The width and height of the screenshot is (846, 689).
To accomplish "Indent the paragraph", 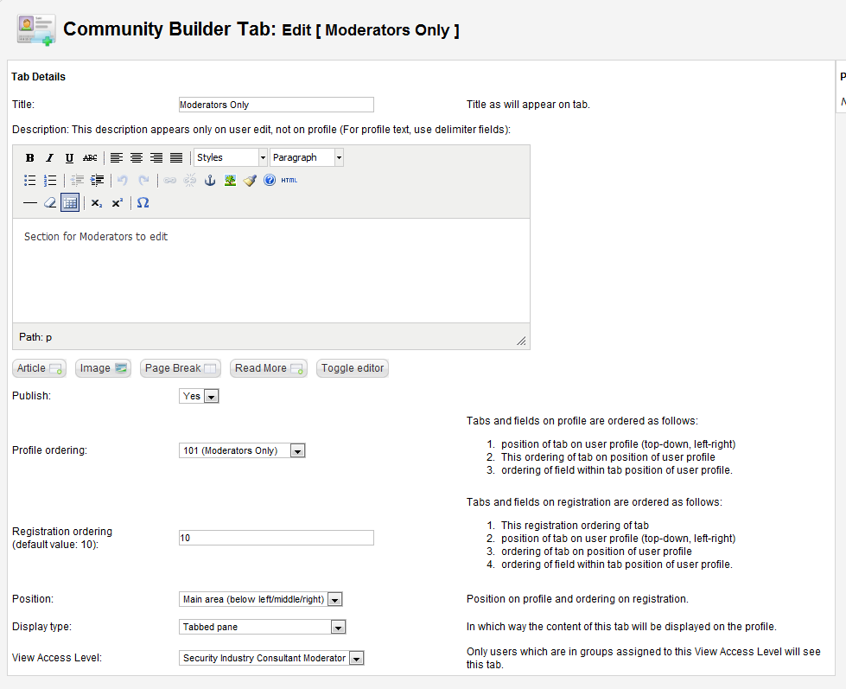I will [97, 180].
